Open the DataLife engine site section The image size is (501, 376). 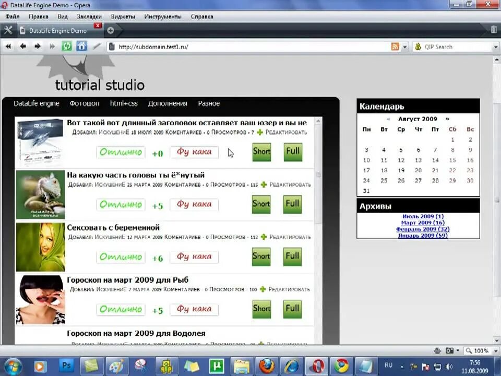pyautogui.click(x=37, y=103)
